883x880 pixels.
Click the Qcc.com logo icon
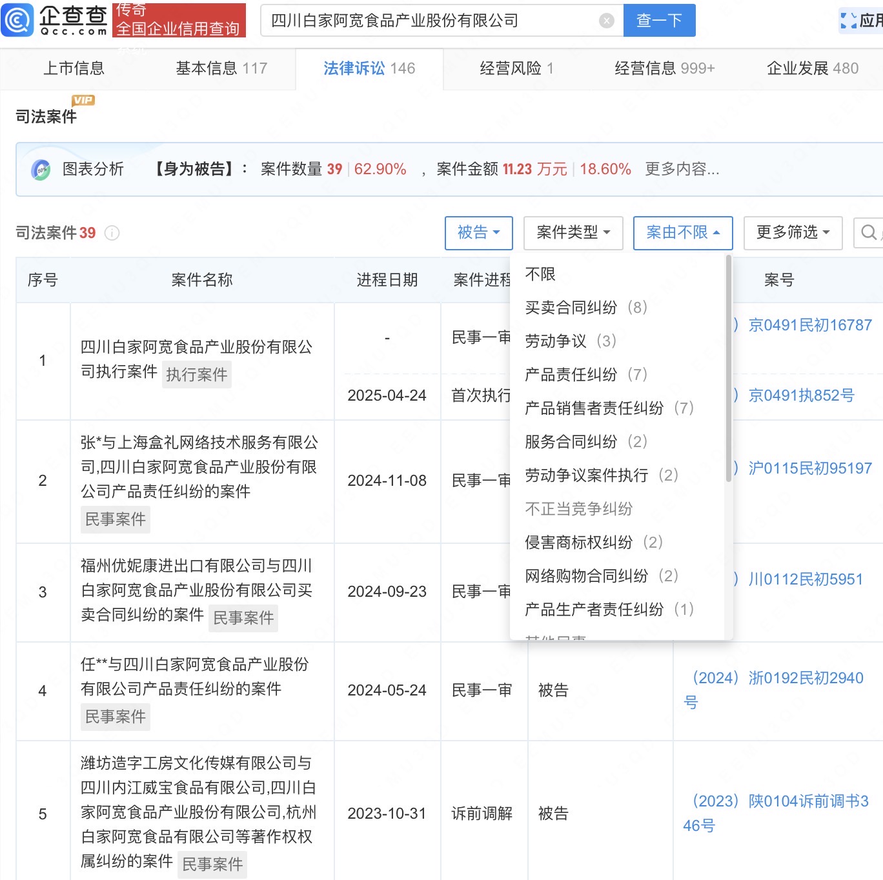coord(18,20)
